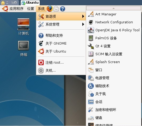The width and height of the screenshot is (142, 126).
Task: Open the mail envelope launcher icon
Action: click(x=56, y=9)
